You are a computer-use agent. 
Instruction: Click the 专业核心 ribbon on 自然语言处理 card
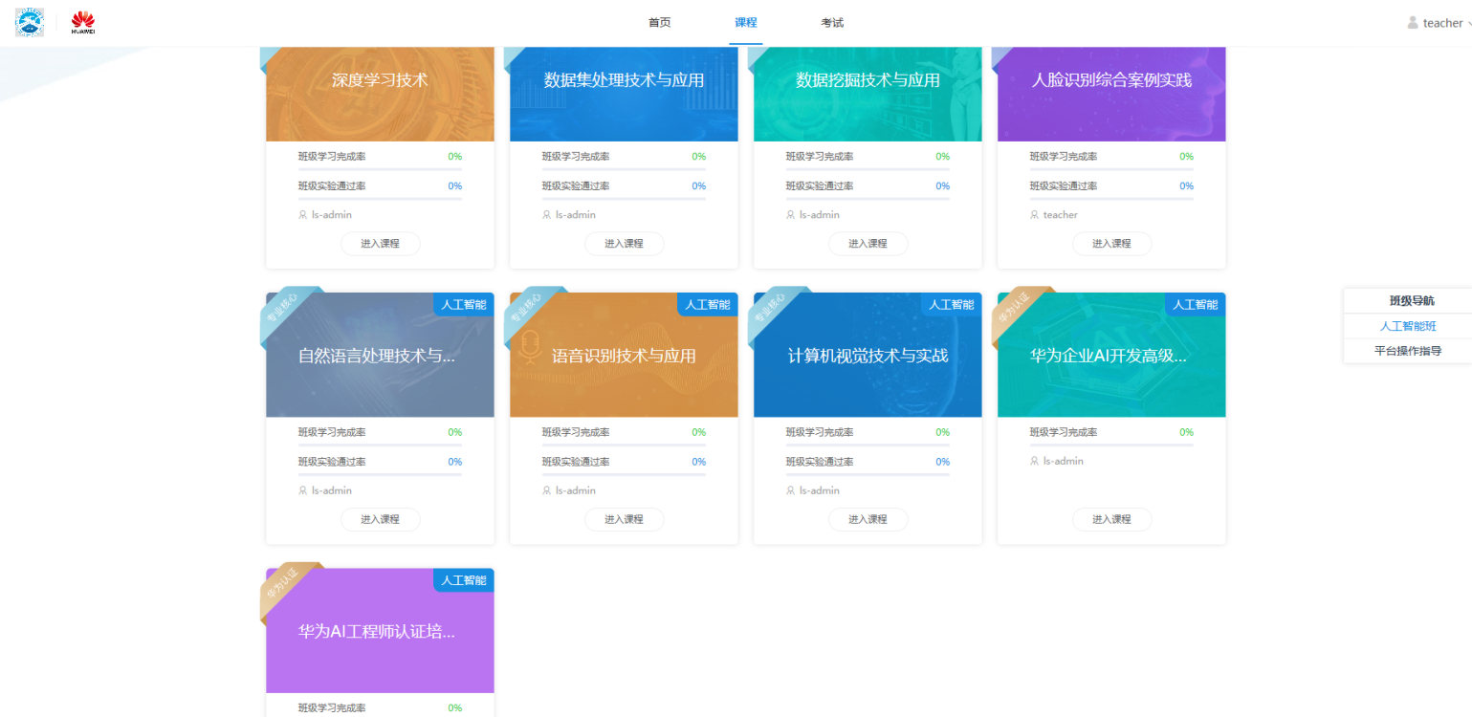(x=280, y=310)
